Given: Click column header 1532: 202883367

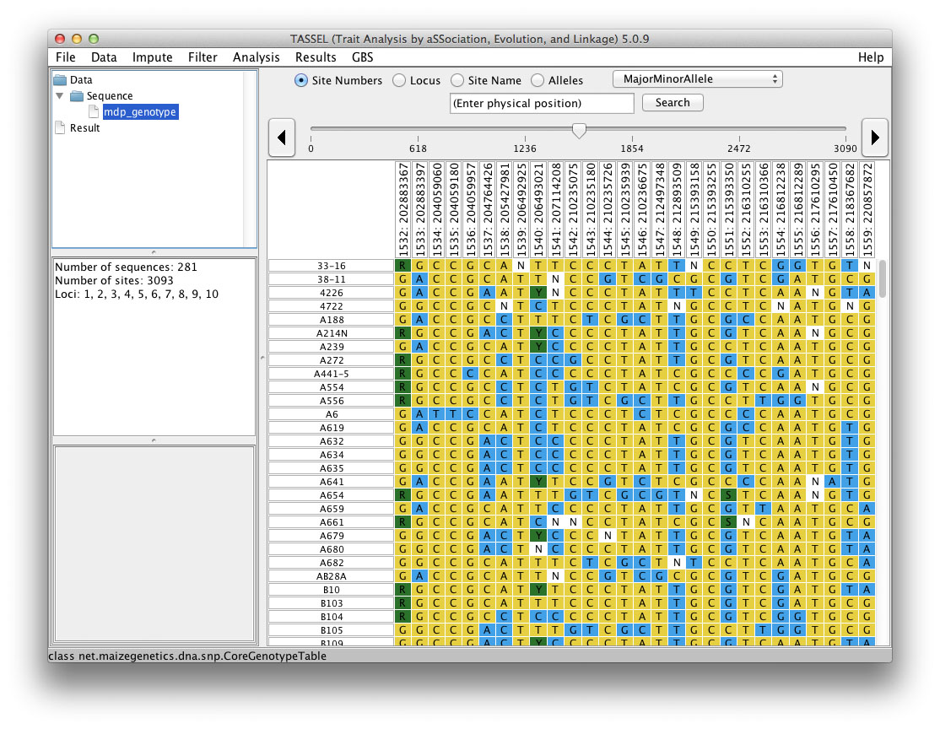Looking at the screenshot, I should point(402,210).
